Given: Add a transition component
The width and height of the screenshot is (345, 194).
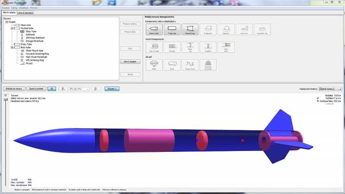Looking at the screenshot, I should tap(190, 30).
